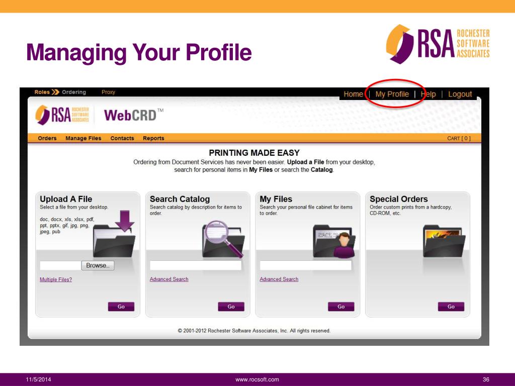Screen dimensions: 515x386
Task: Click the My Files search field
Action: click(306, 265)
